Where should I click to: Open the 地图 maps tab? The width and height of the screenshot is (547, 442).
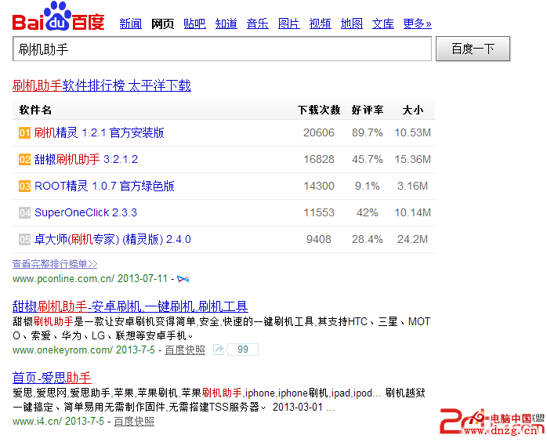(x=352, y=24)
